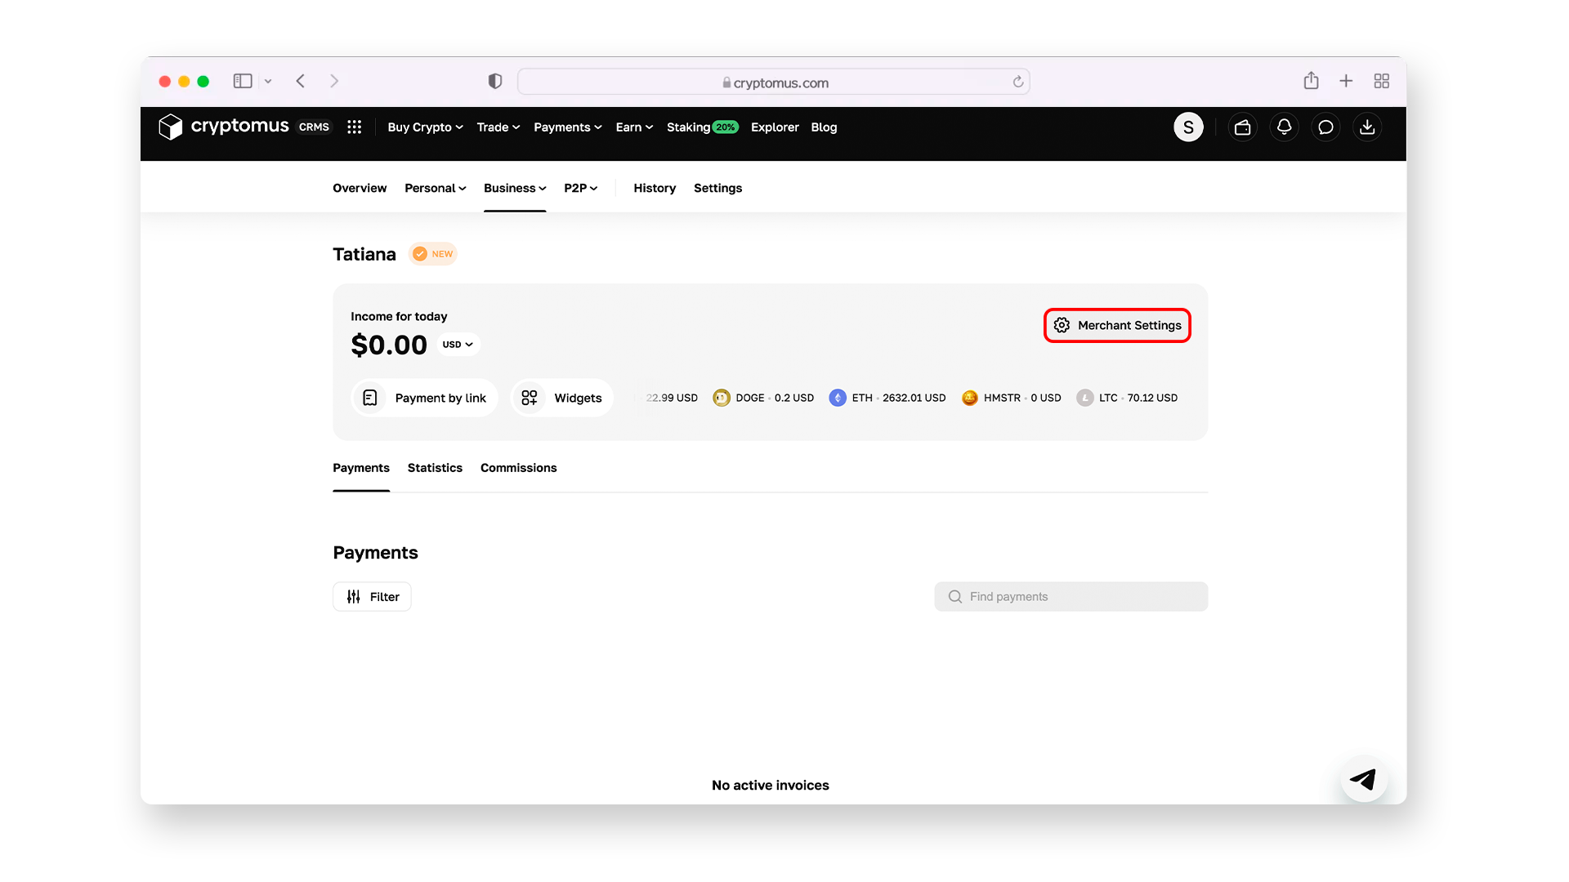Switch to the Commissions tab

(x=518, y=468)
